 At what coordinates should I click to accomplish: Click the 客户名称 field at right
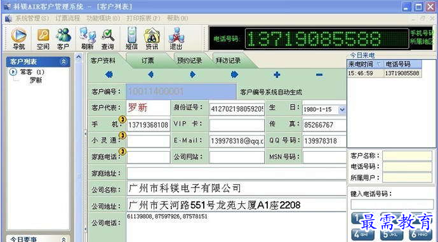click(x=407, y=156)
